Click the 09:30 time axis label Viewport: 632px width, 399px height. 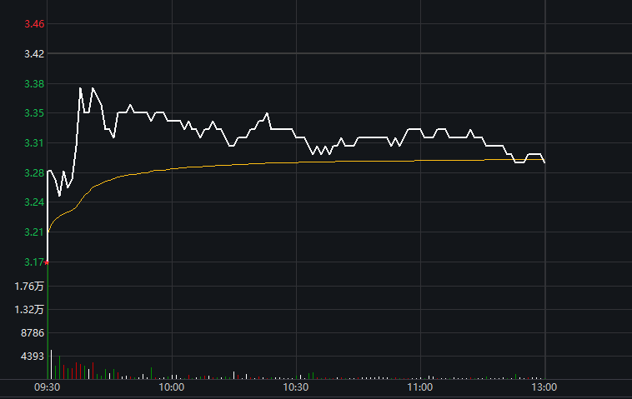point(48,387)
